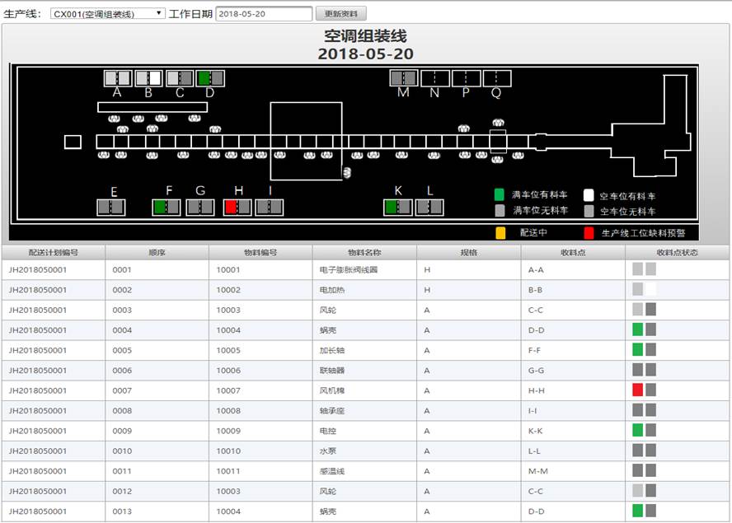Image resolution: width=732 pixels, height=523 pixels.
Task: Click the 物料名称 column header
Action: coord(364,252)
